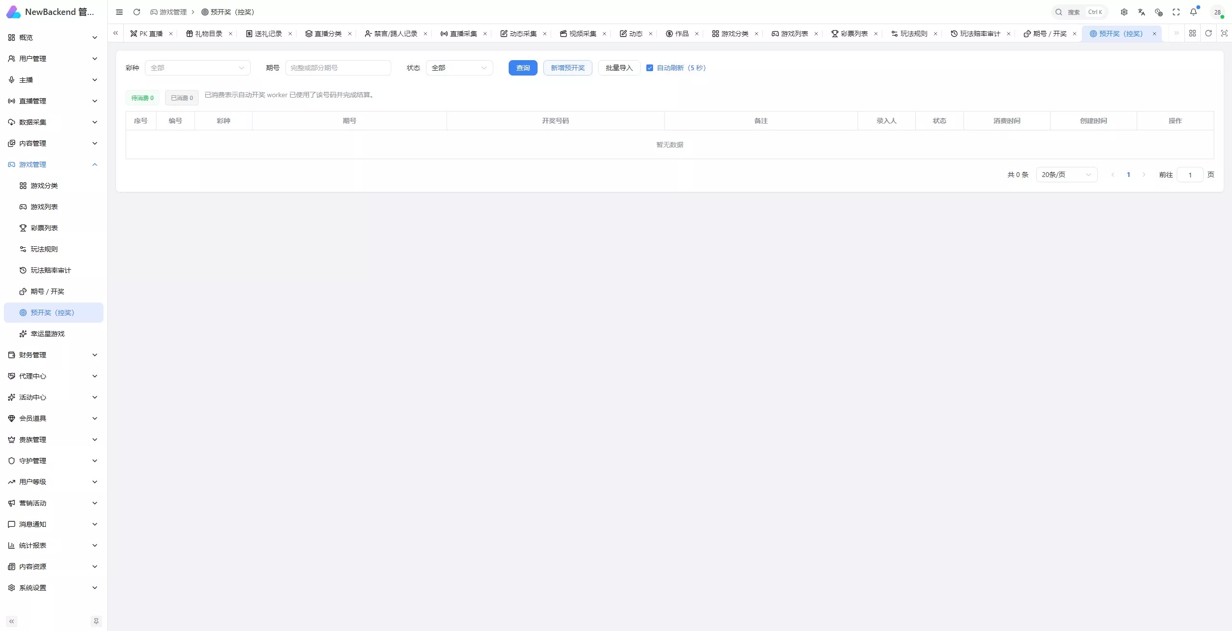Close the 期号 / 开奖 tab
Screen dimensions: 1232x631
[1075, 34]
